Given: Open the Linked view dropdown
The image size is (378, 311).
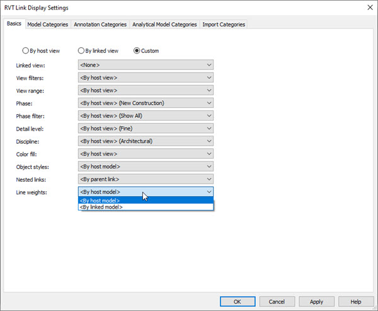Looking at the screenshot, I should (146, 65).
